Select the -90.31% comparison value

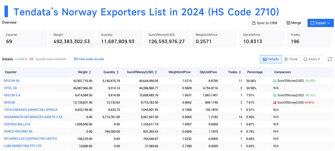click(x=310, y=95)
